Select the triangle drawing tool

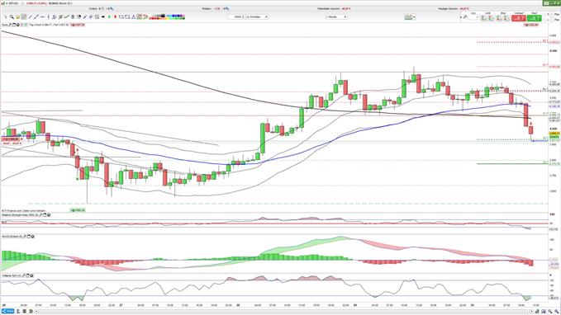[x=134, y=16]
